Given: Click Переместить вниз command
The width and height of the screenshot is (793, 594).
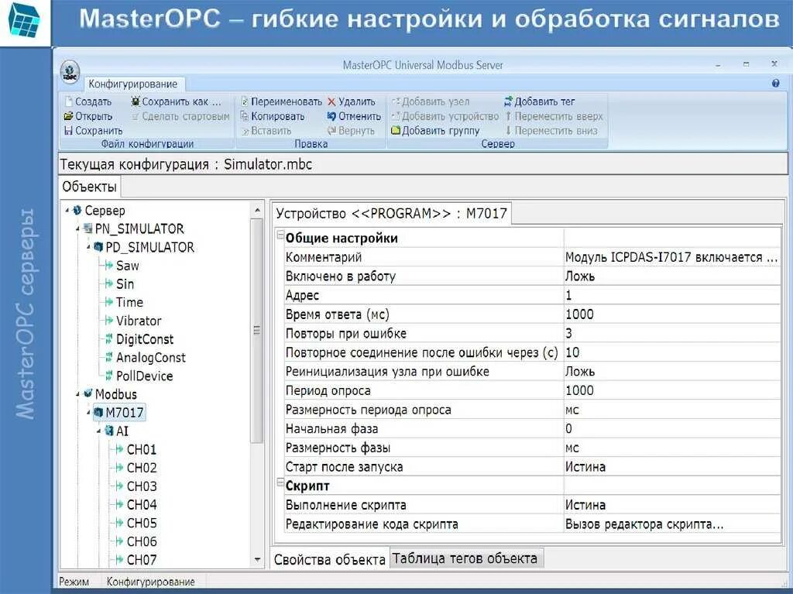Looking at the screenshot, I should pos(551,131).
